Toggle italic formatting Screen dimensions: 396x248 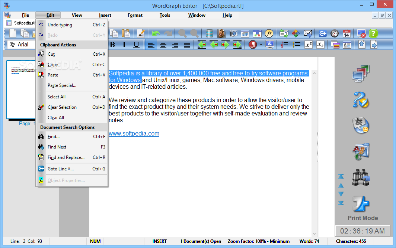pyautogui.click(x=124, y=45)
